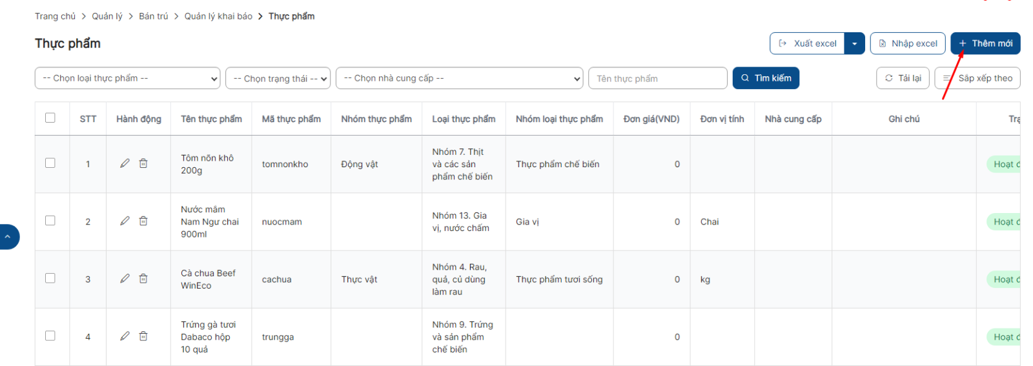Image resolution: width=1033 pixels, height=366 pixels.
Task: Go to Bán trú breadcrumb
Action: (153, 16)
